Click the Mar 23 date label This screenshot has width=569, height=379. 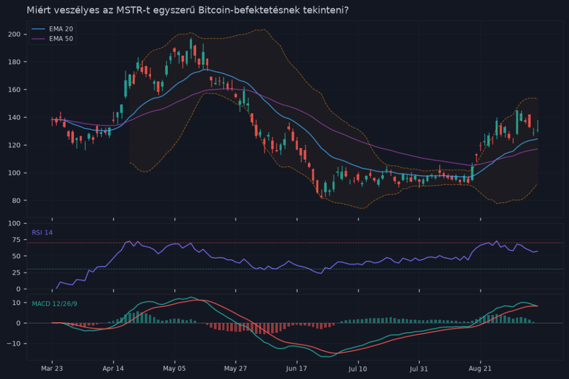pyautogui.click(x=52, y=368)
